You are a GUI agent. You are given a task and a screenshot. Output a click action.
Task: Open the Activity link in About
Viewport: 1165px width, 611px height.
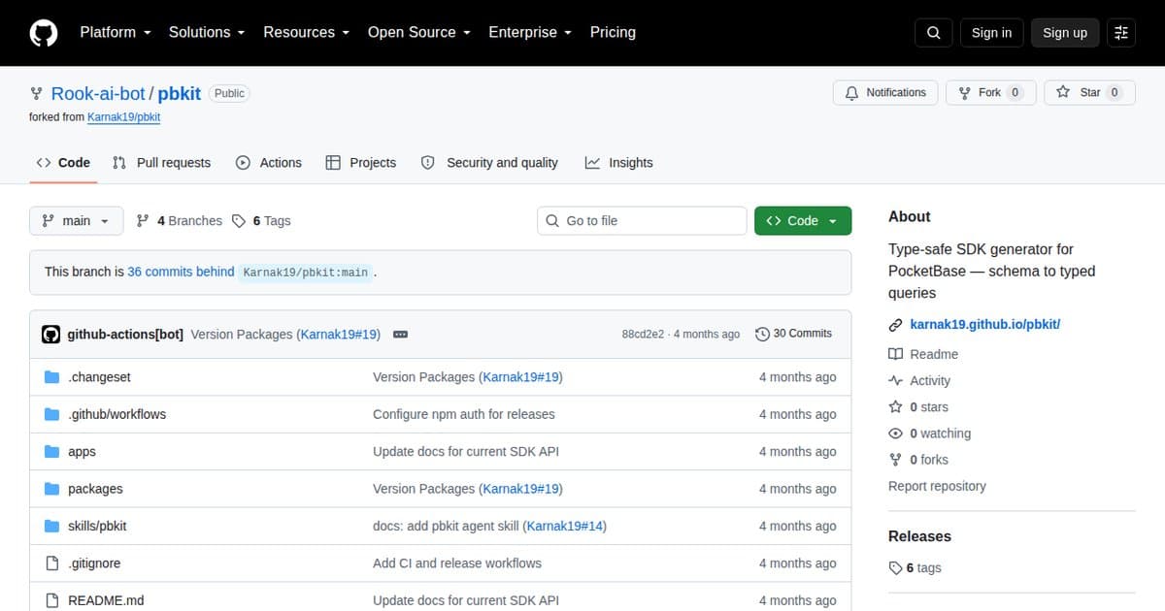point(919,381)
